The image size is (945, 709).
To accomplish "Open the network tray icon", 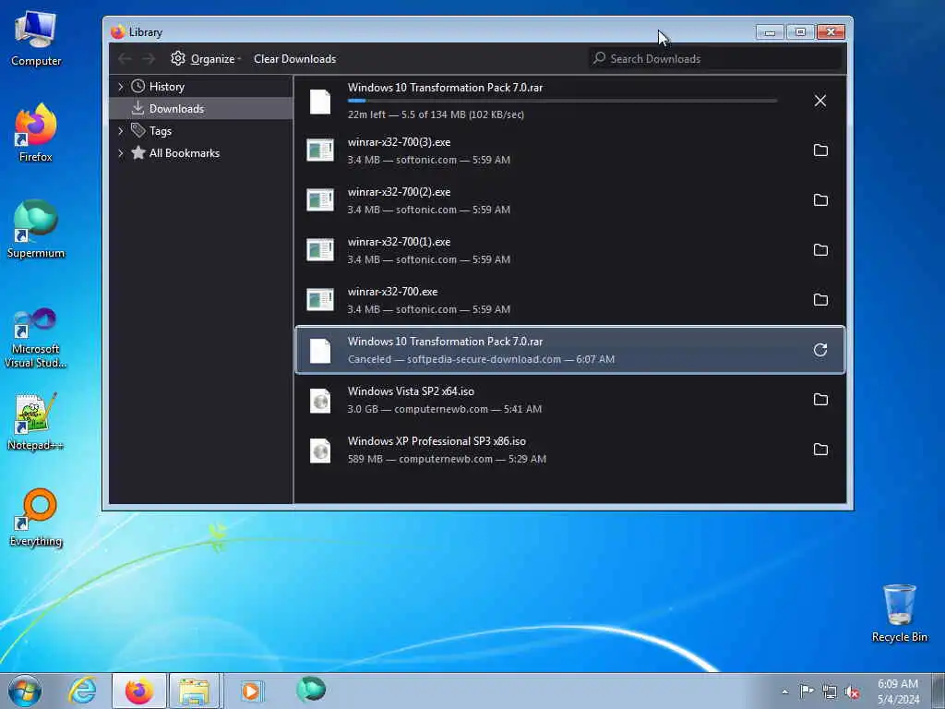I will (x=830, y=692).
